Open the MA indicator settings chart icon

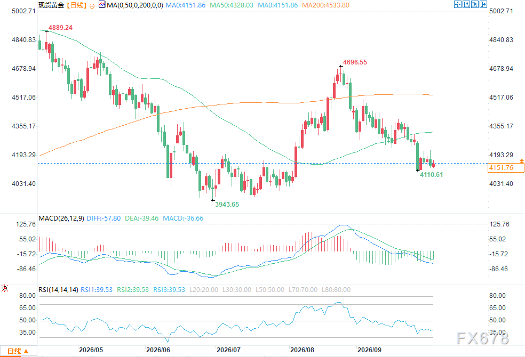(x=102, y=5)
